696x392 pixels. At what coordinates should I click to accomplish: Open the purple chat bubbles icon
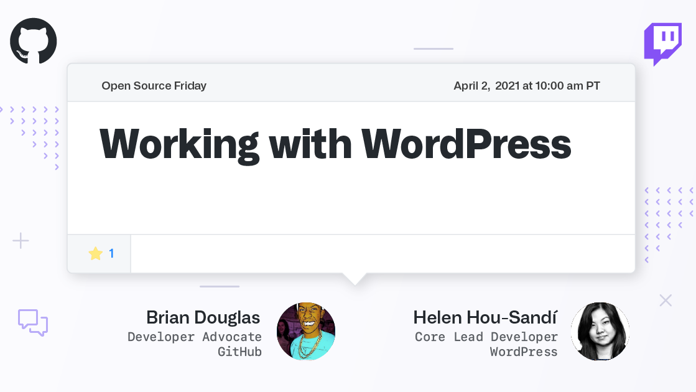pyautogui.click(x=33, y=322)
